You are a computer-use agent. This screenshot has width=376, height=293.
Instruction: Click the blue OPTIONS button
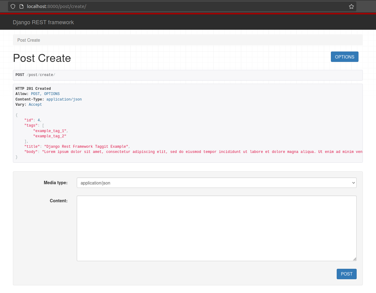click(x=344, y=57)
